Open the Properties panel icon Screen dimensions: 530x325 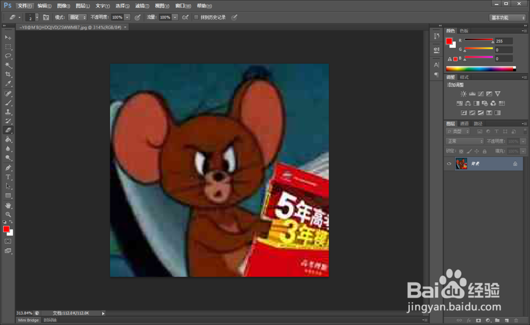tap(436, 50)
